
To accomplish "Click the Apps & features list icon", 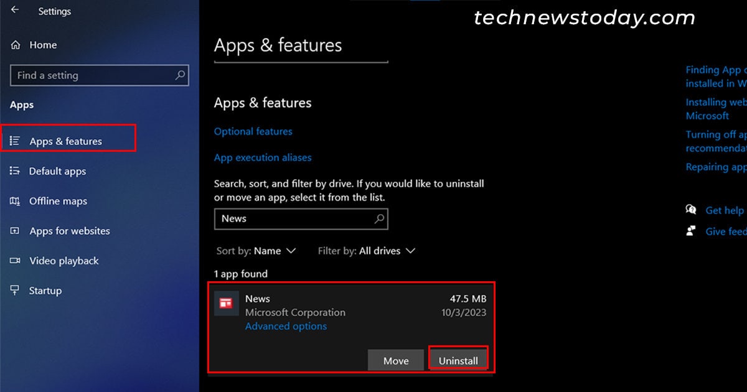I will (16, 141).
